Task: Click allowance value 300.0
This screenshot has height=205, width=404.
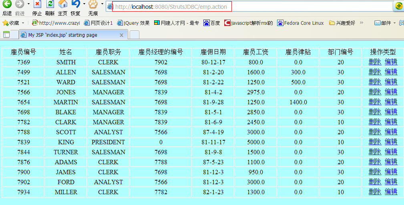Action: pyautogui.click(x=298, y=72)
